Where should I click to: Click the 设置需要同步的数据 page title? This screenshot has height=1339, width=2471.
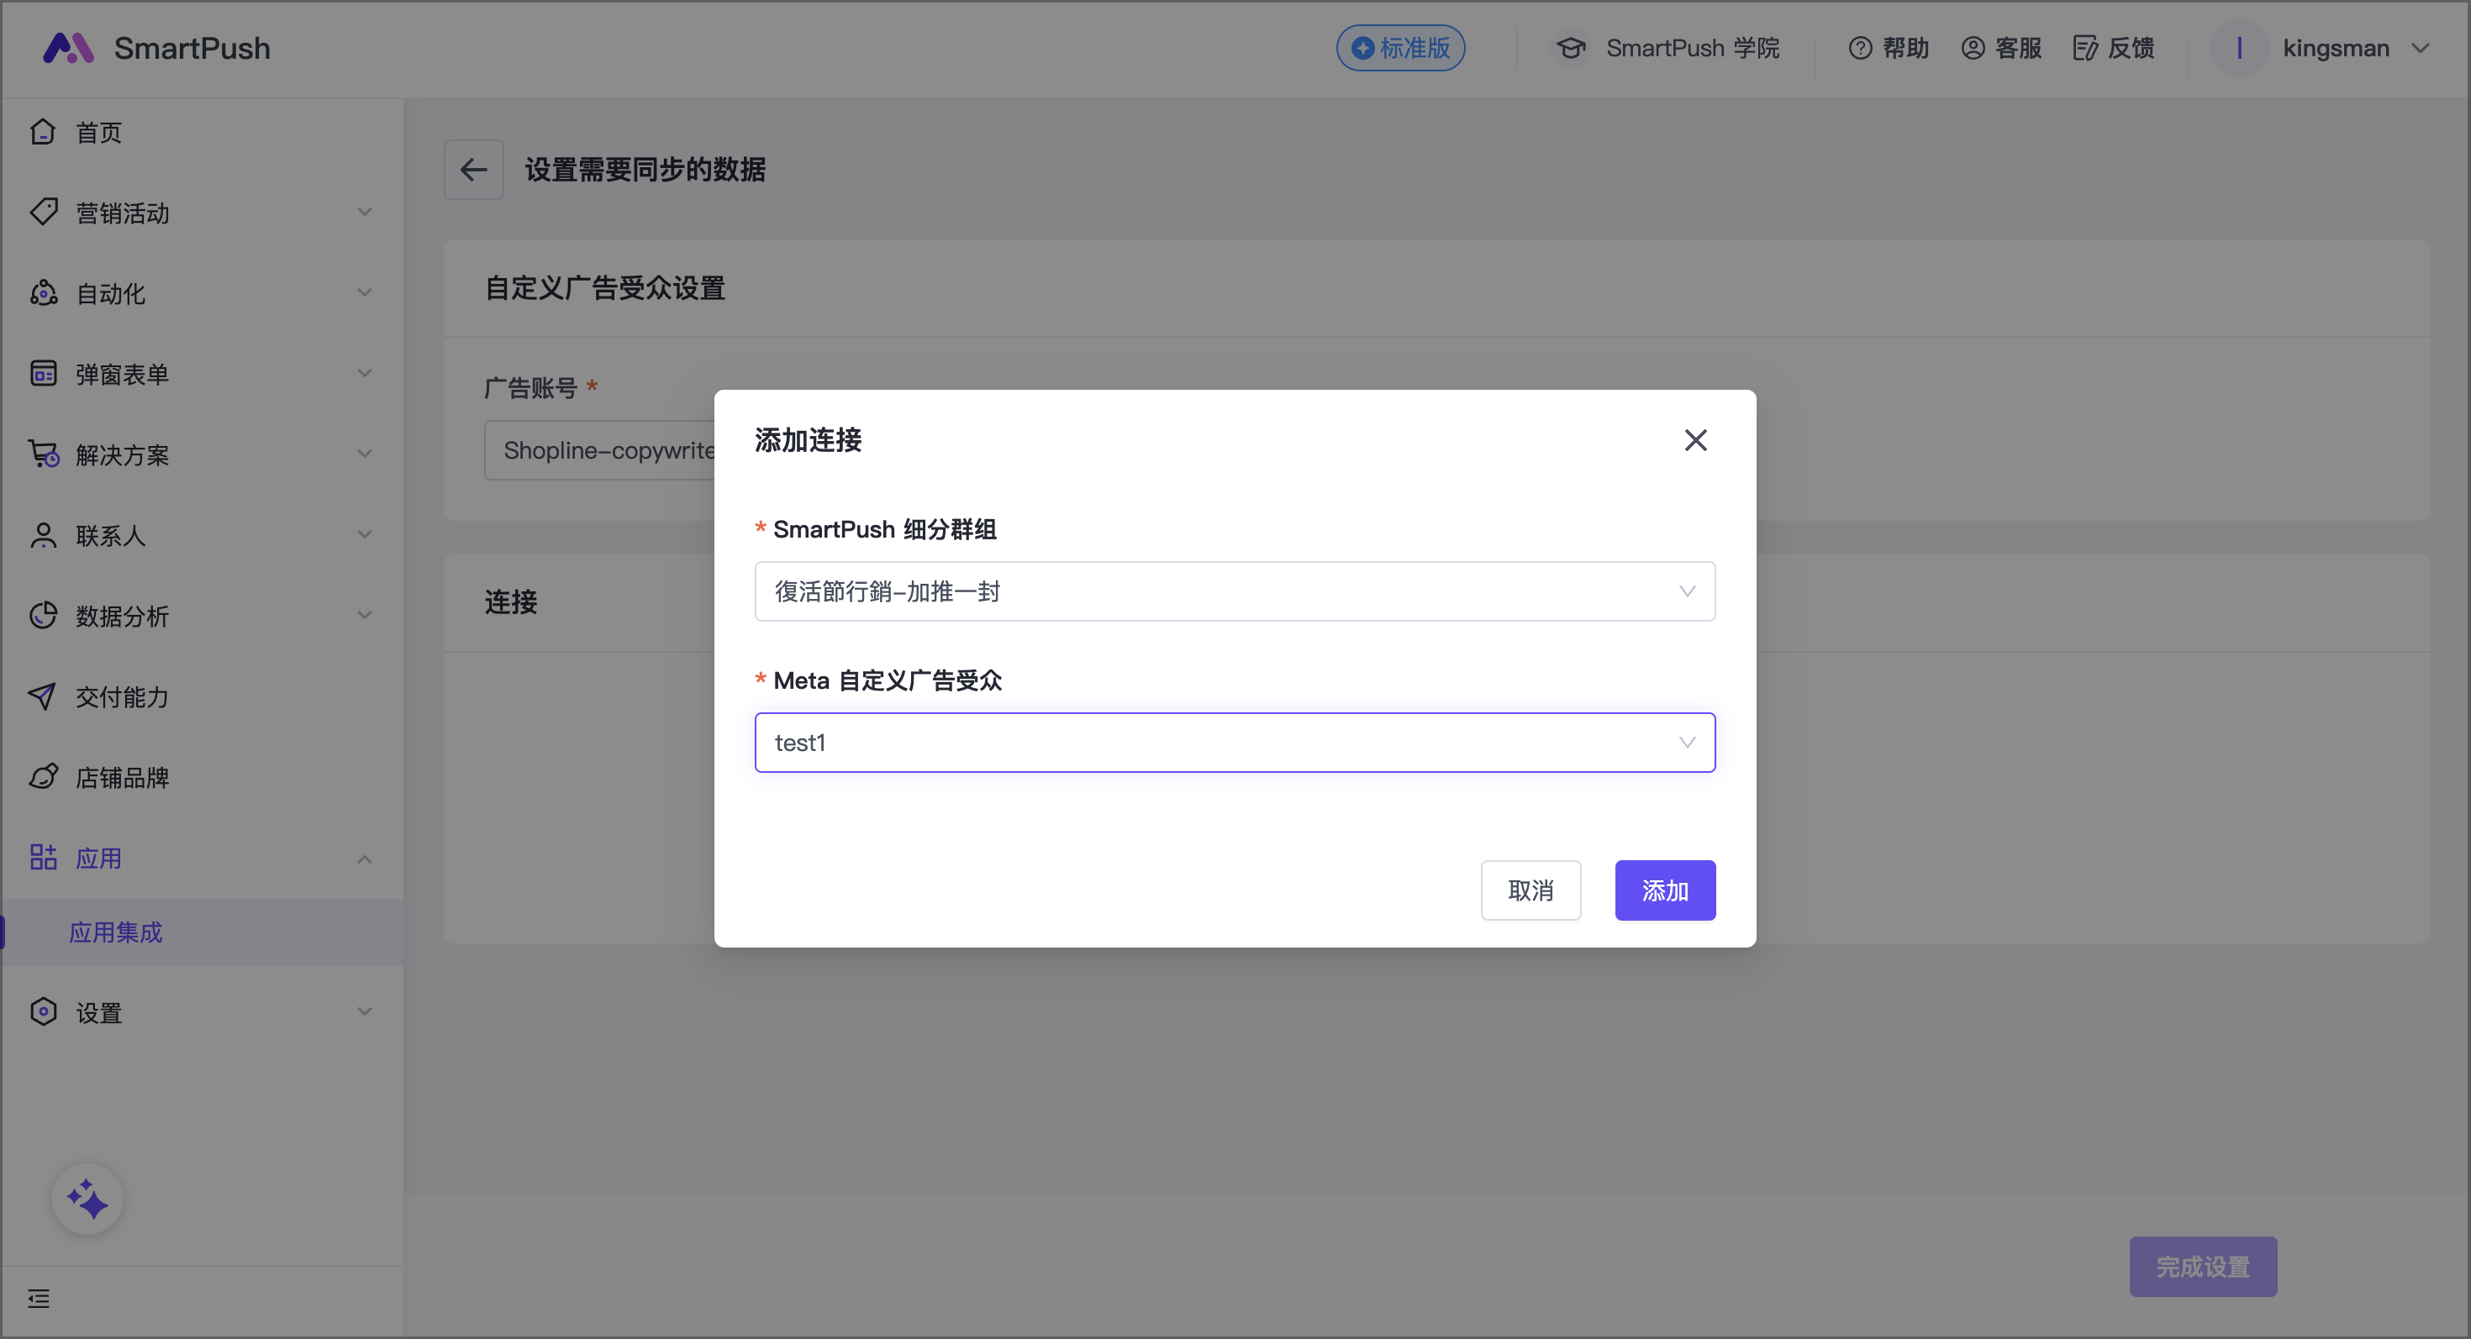645,170
